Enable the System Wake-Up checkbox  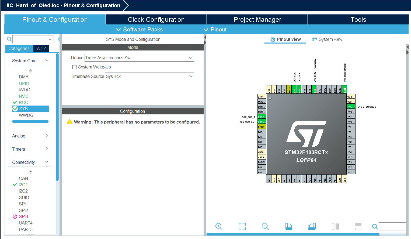[75, 67]
